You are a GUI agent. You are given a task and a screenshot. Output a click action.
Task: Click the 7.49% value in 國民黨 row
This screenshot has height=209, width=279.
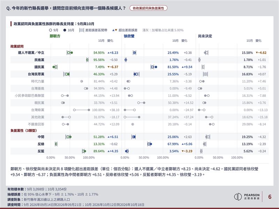pyautogui.click(x=100, y=67)
